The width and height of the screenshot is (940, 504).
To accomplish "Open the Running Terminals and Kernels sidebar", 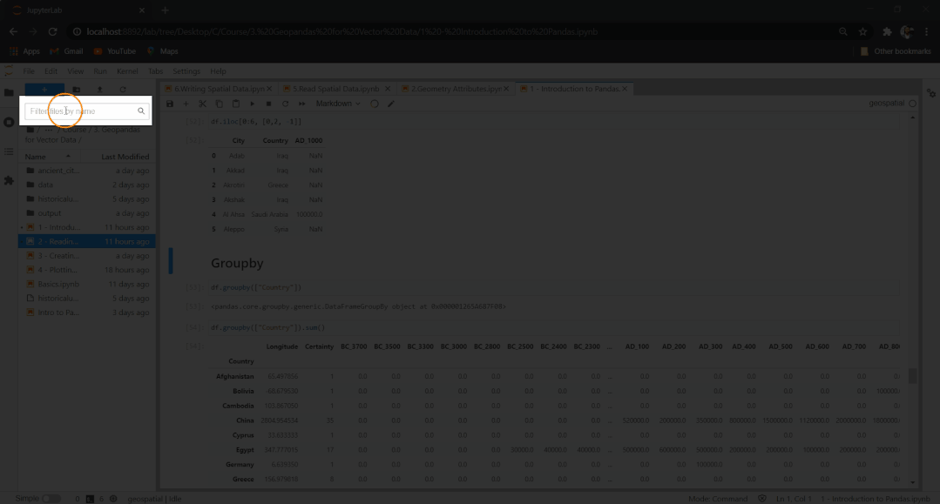I will tap(9, 122).
